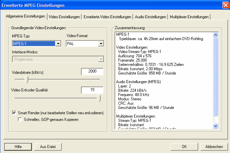230x153 pixels.
Task: Click the Aus Datei button
Action: (x=46, y=146)
